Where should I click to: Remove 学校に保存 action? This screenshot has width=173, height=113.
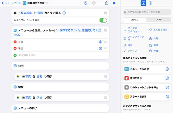(x=105, y=98)
